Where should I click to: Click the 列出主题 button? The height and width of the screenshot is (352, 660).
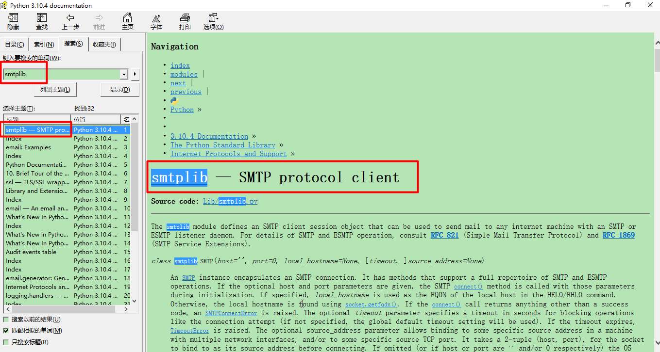(55, 90)
